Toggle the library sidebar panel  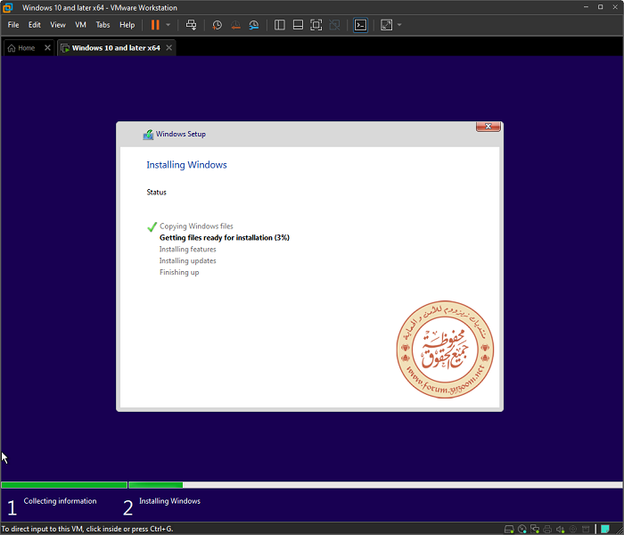click(280, 25)
